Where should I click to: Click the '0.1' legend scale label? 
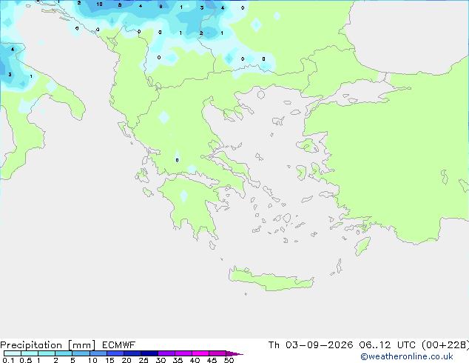(8, 360)
